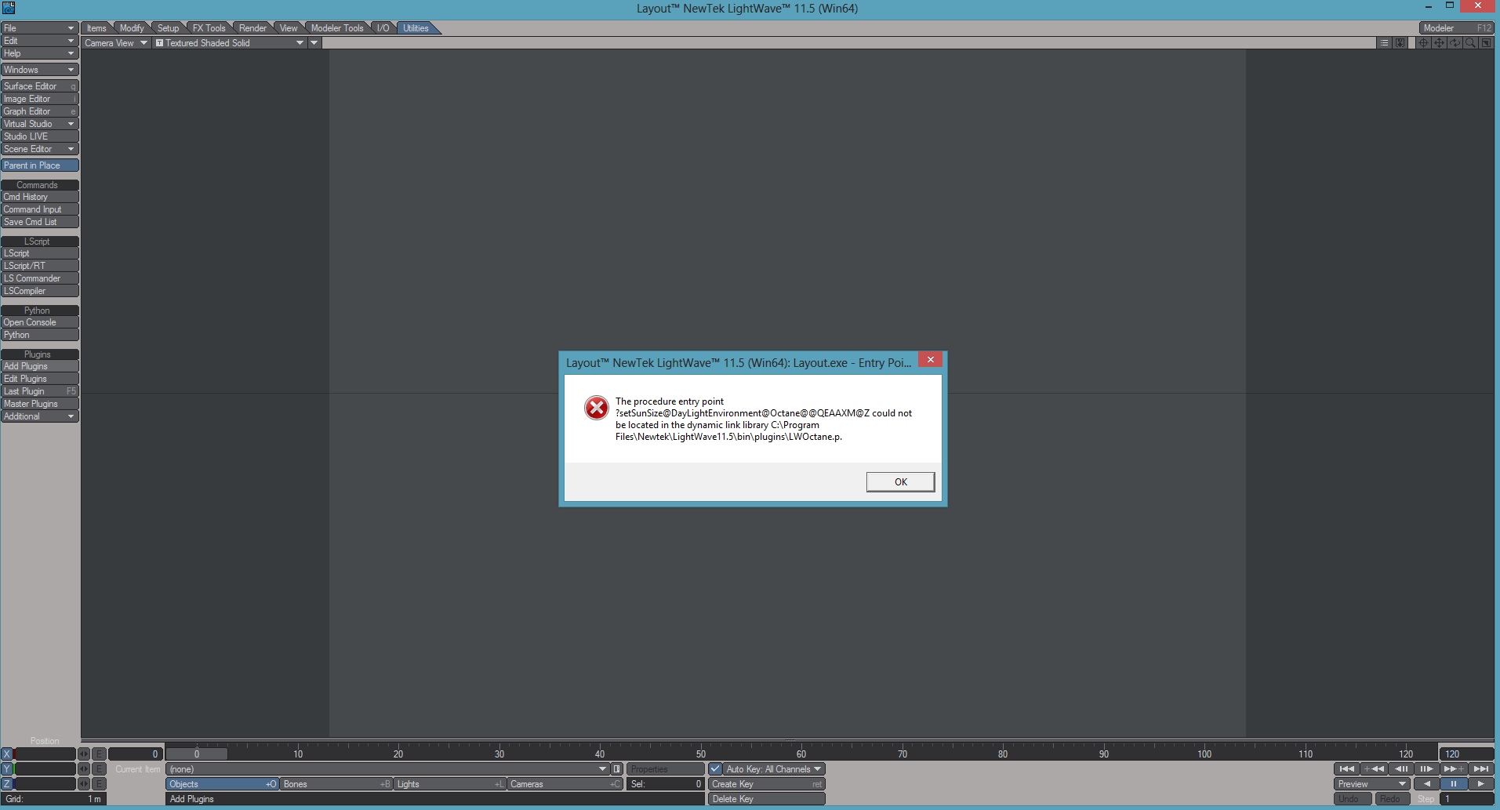
Task: Toggle the Z axis channel button
Action: 7,784
